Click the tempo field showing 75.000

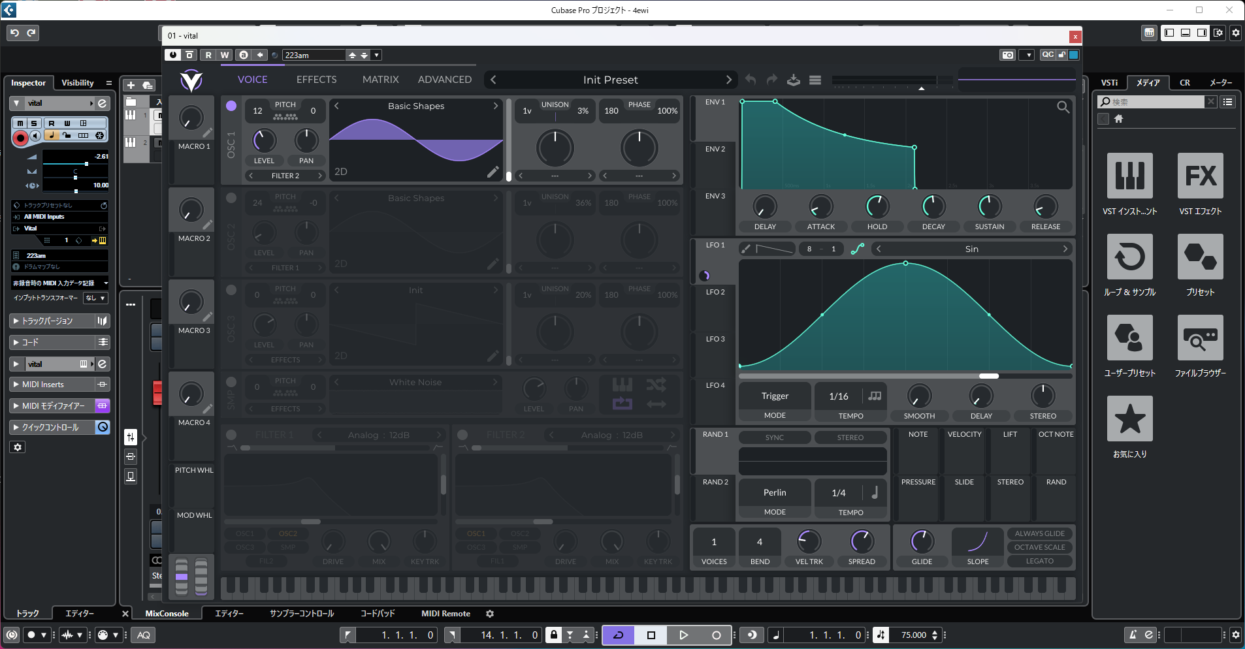(x=913, y=635)
